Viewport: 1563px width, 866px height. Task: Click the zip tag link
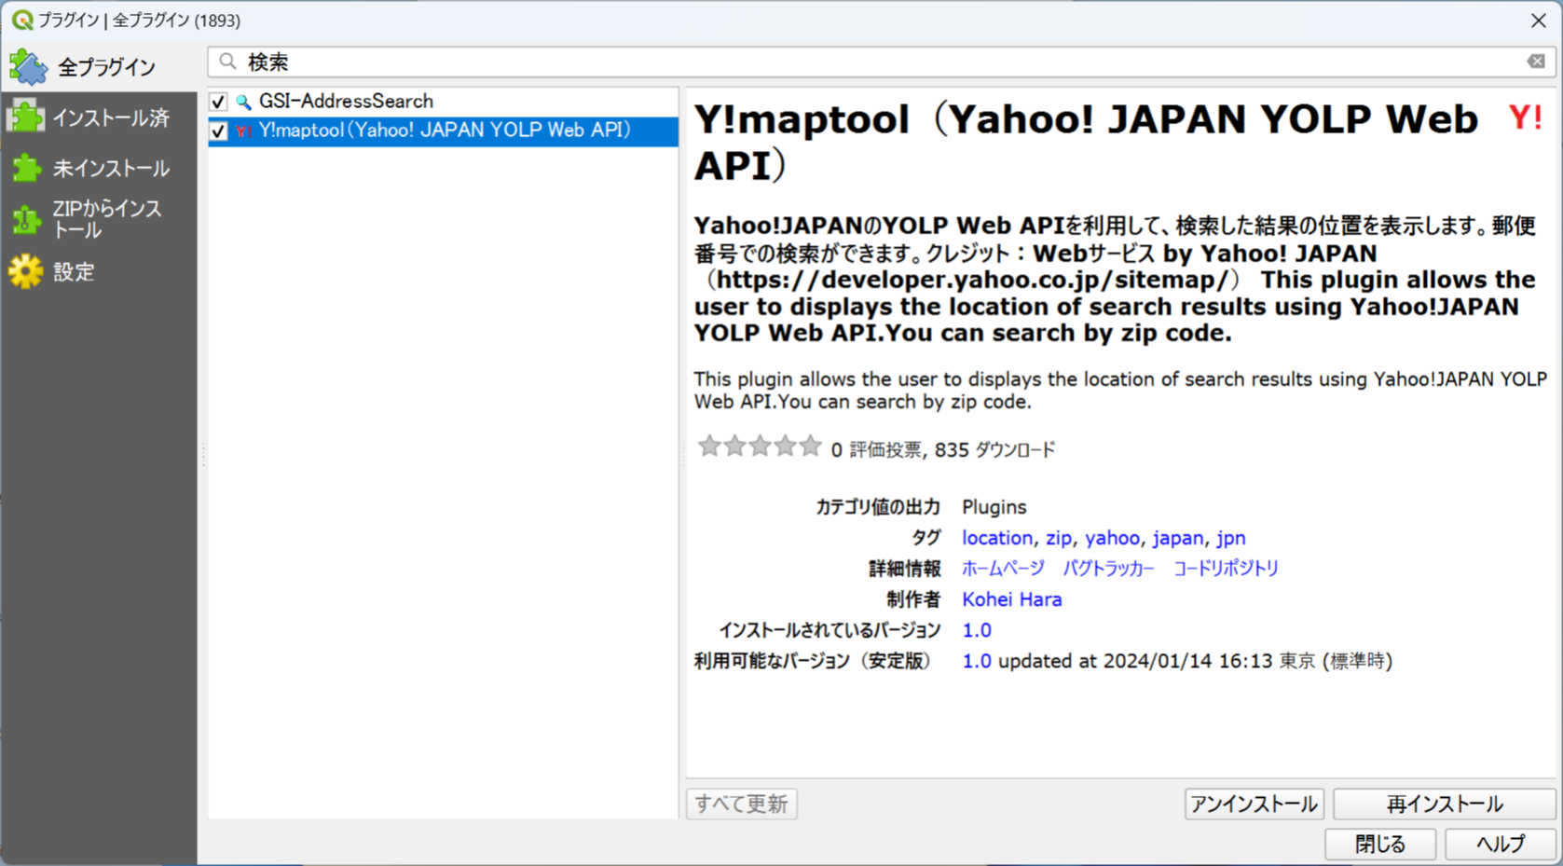[1058, 538]
